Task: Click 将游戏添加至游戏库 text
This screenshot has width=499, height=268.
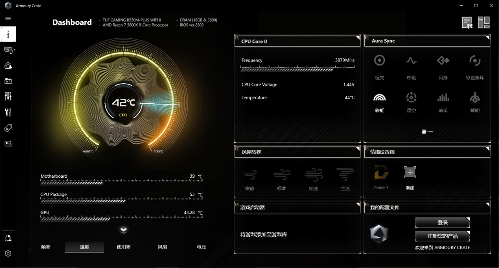Action: coord(264,235)
